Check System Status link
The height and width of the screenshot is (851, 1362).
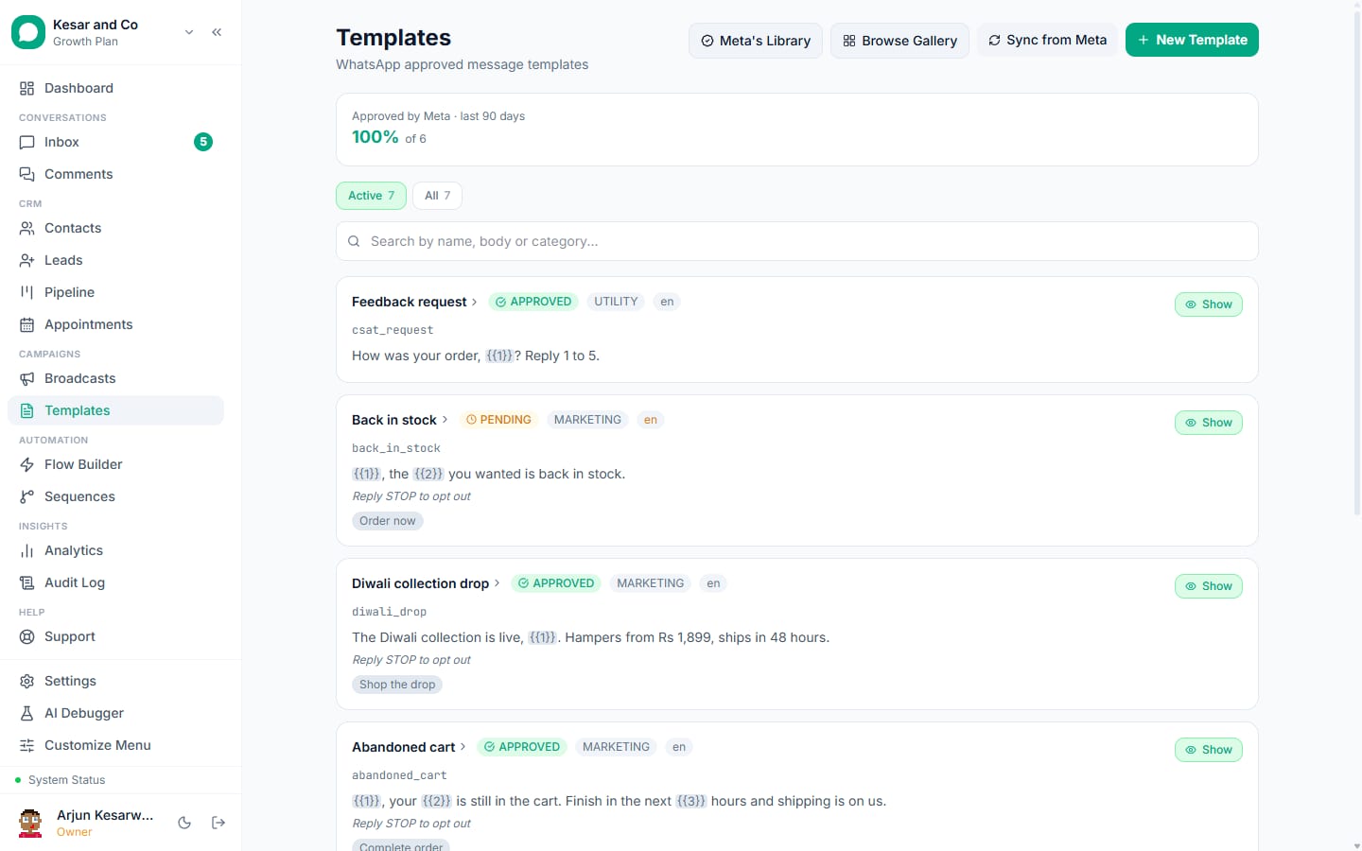tap(66, 780)
